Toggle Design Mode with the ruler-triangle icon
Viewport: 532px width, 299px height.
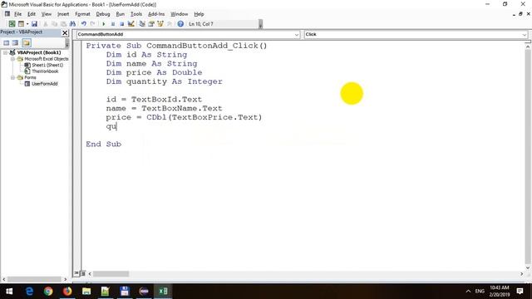pyautogui.click(x=131, y=24)
